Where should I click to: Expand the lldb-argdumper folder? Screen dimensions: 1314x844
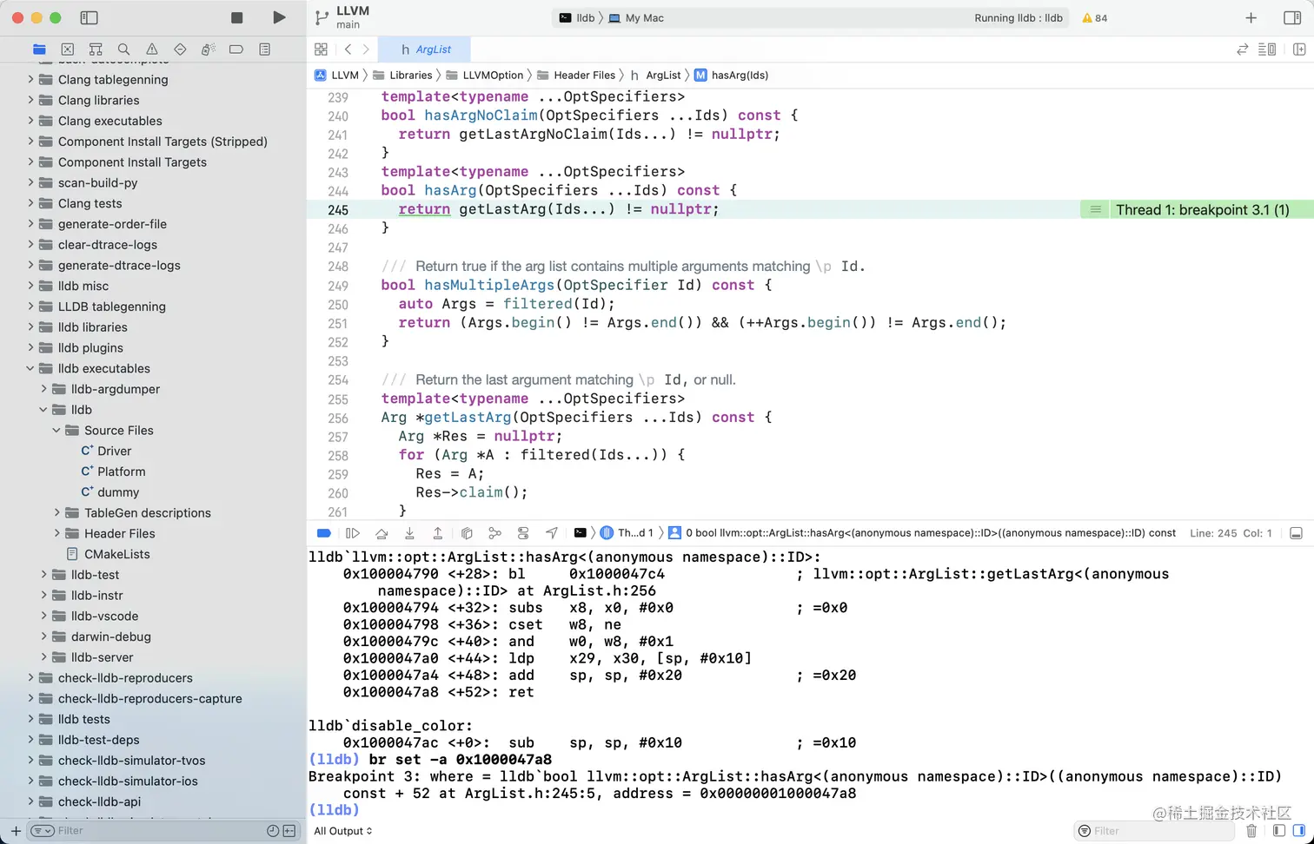pyautogui.click(x=43, y=389)
